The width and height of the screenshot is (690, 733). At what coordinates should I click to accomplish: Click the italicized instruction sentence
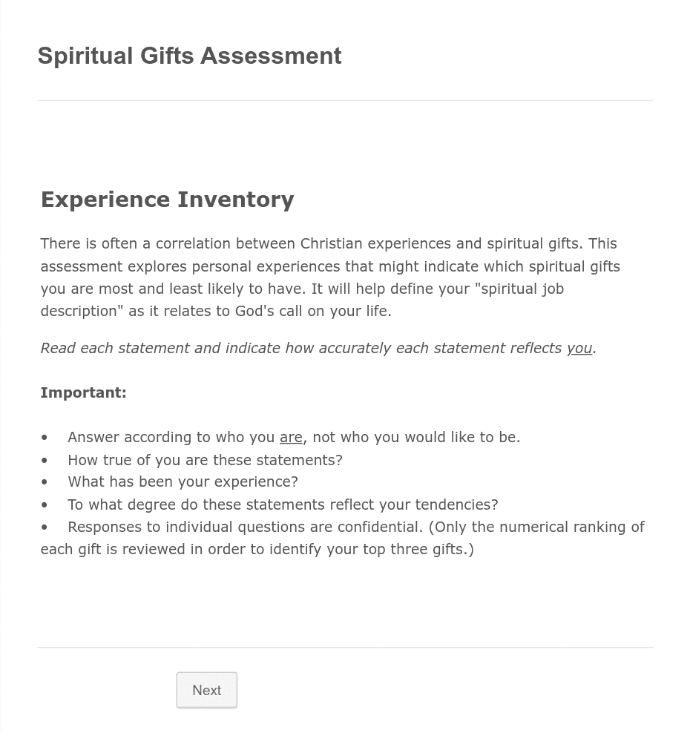[x=319, y=347]
